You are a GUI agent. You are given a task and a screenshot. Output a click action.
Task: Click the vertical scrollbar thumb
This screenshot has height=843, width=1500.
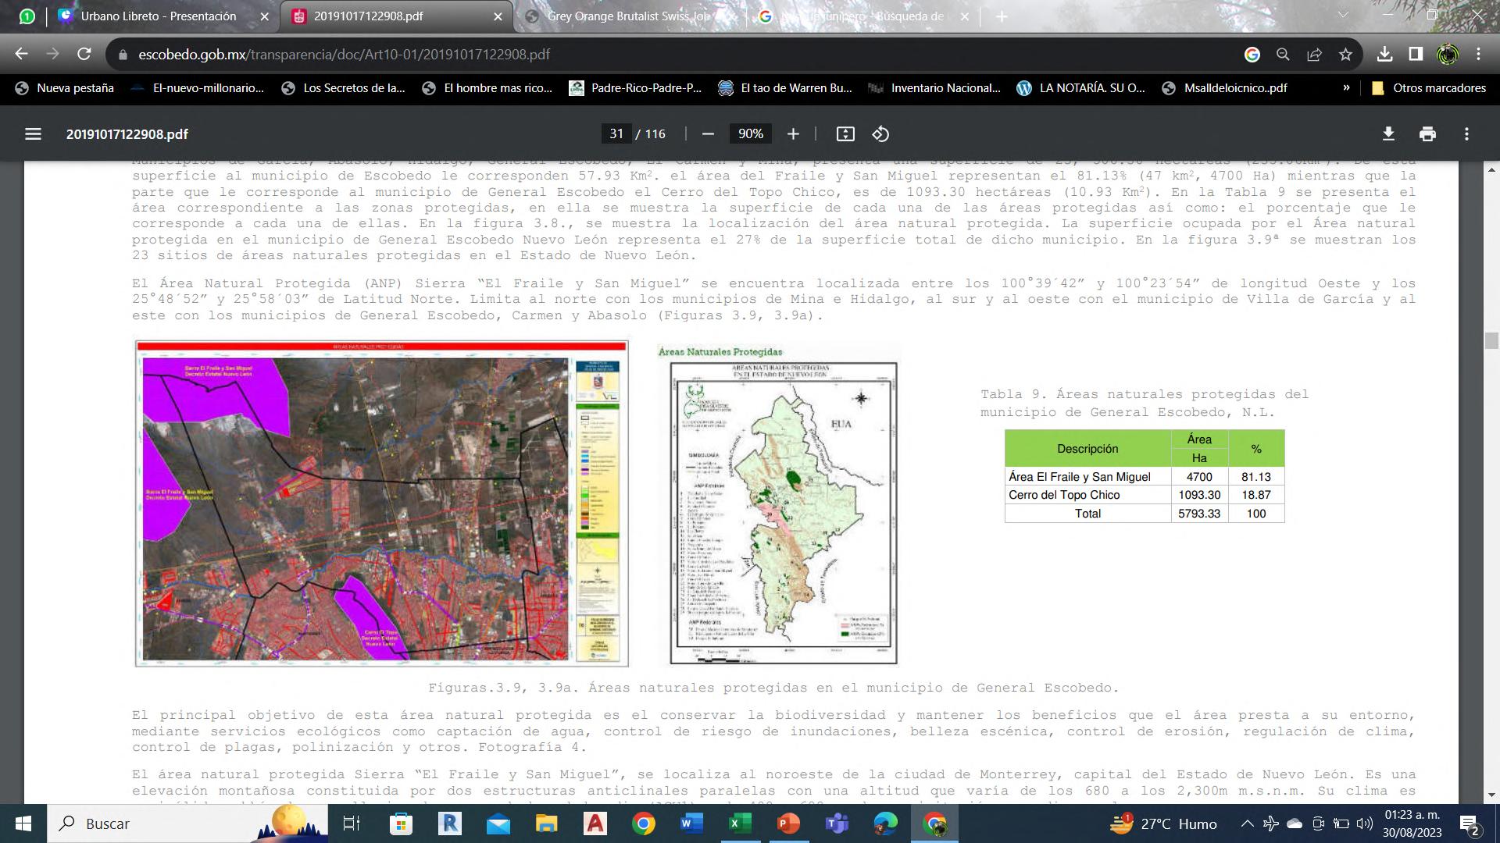pos(1491,341)
